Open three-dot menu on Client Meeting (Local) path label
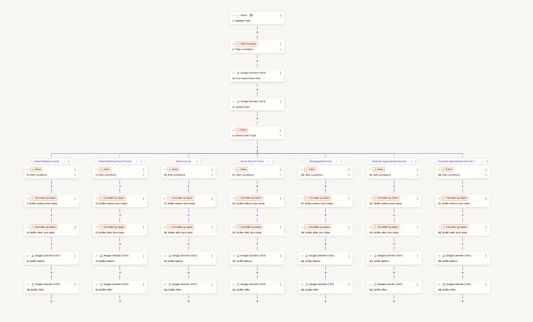This screenshot has width=533, height=322. click(x=69, y=161)
